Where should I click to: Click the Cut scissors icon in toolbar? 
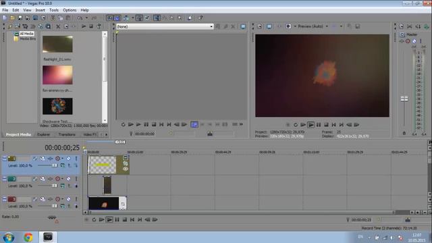(53, 18)
